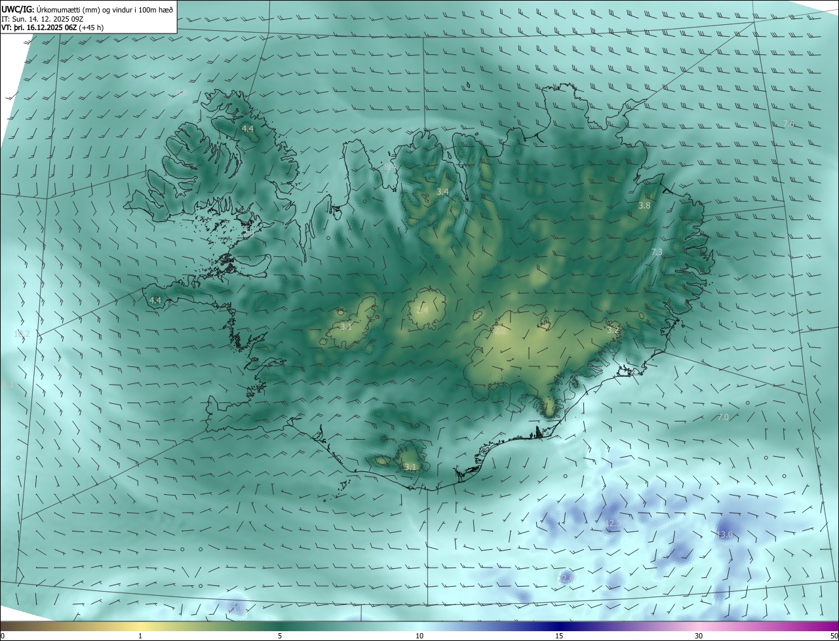The height and width of the screenshot is (641, 839).
Task: Click the 13.0 value in the southeast ocean
Action: pos(724,535)
